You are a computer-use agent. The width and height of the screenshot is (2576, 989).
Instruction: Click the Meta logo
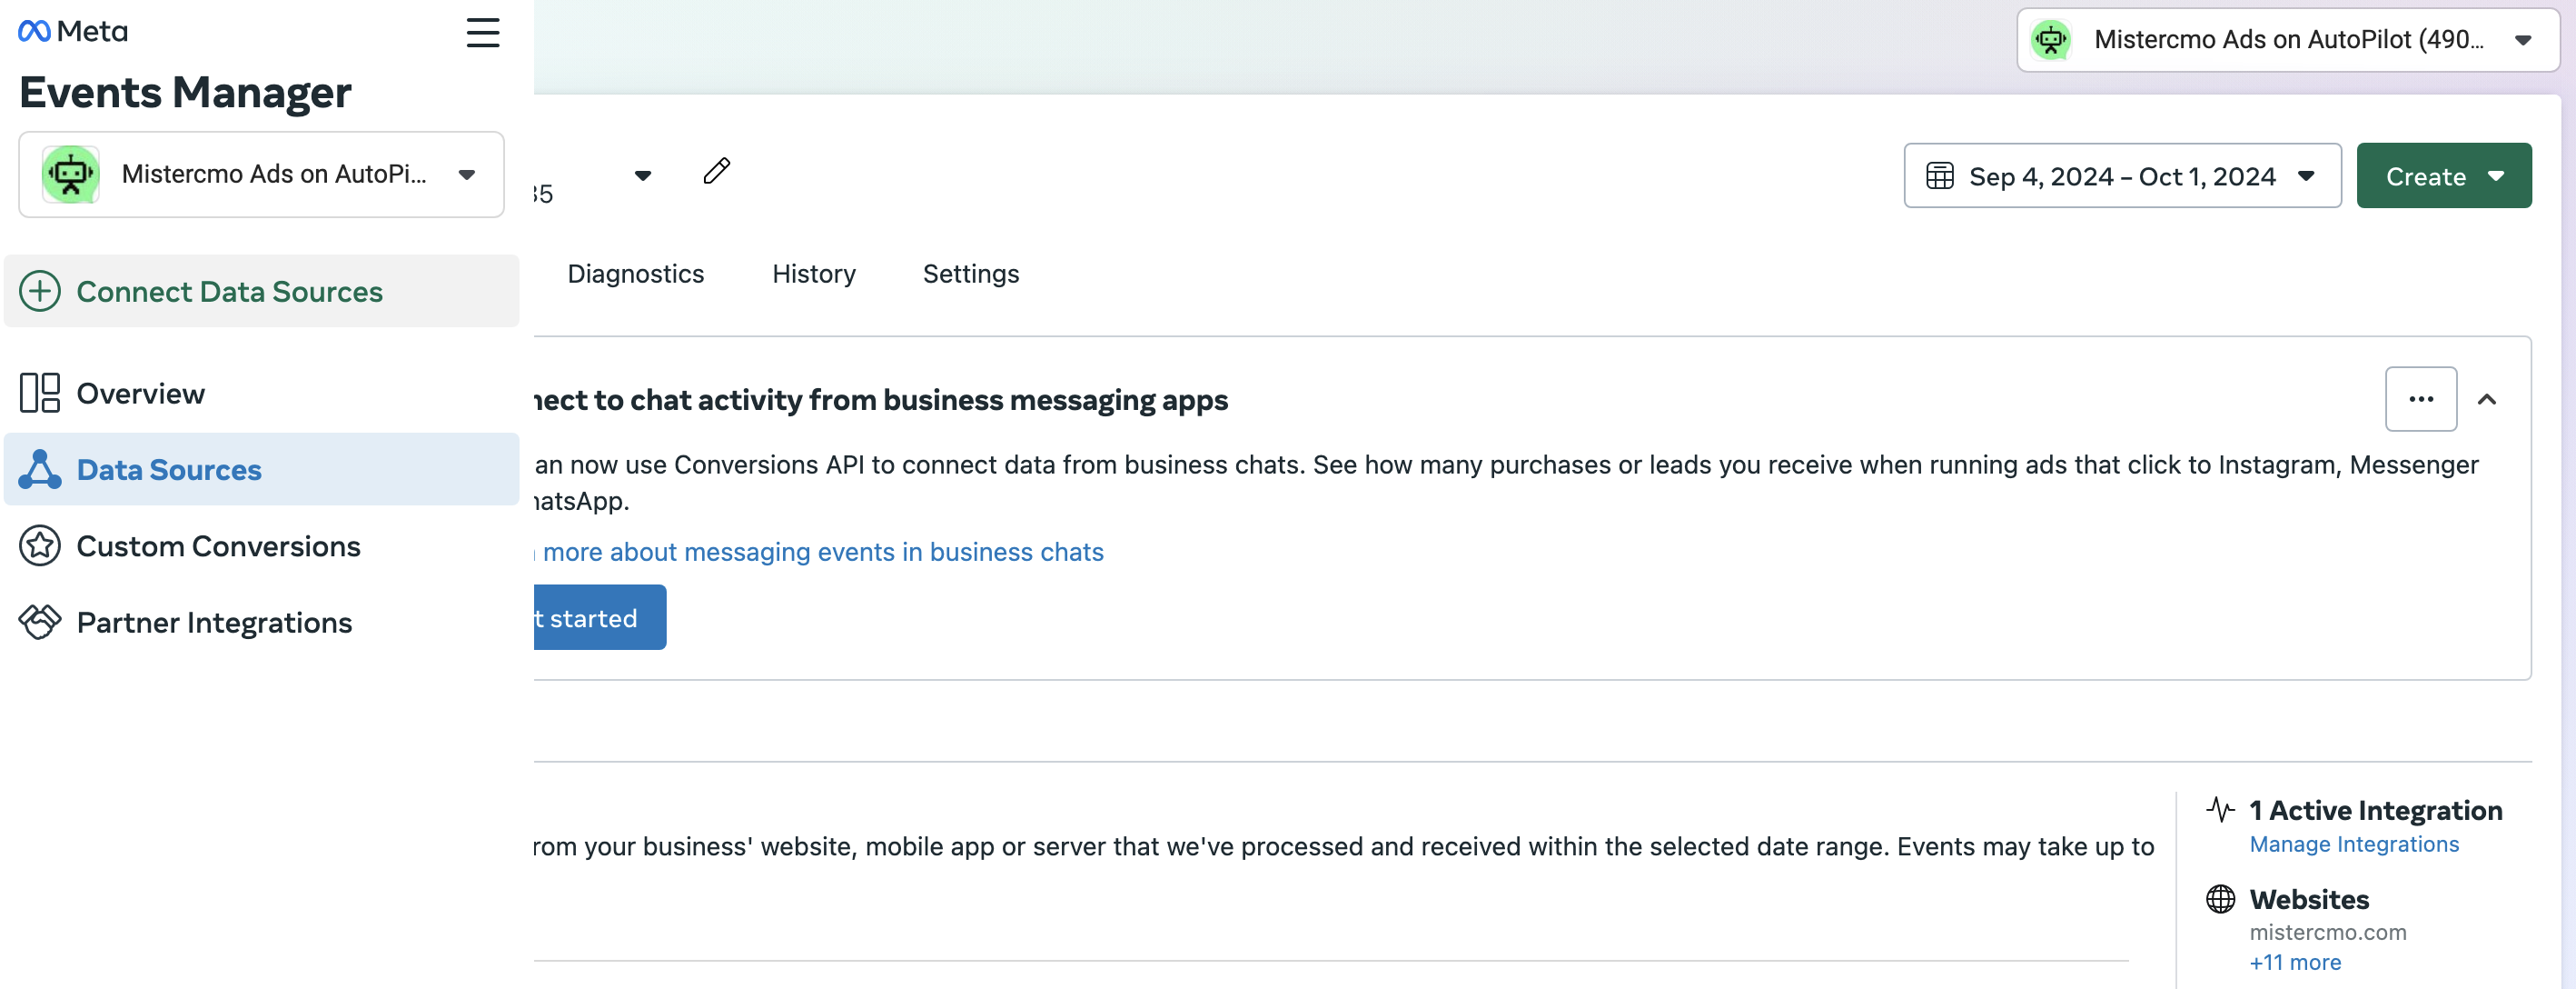point(73,31)
